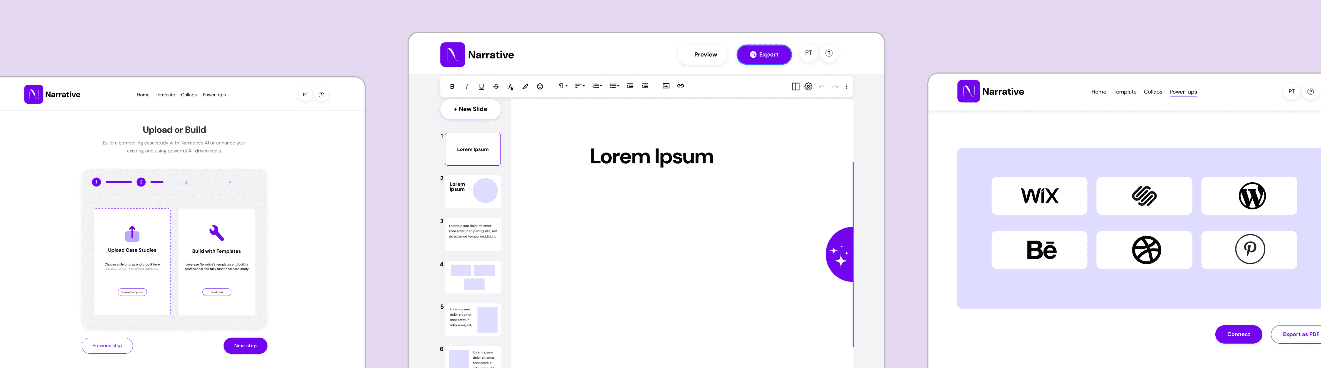Open the emoji picker
The width and height of the screenshot is (1321, 368).
(x=539, y=87)
